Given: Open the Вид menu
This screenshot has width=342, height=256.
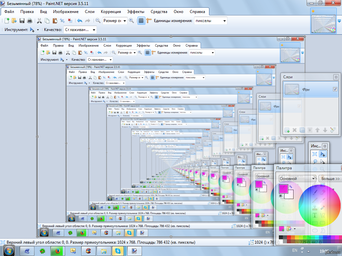Looking at the screenshot, I should coord(43,12).
